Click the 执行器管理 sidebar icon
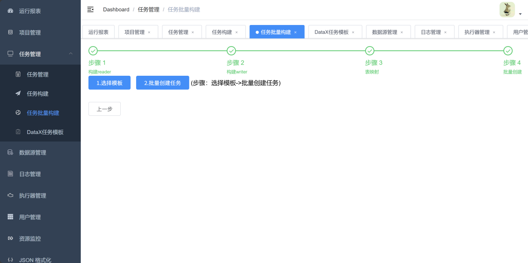 click(10, 196)
